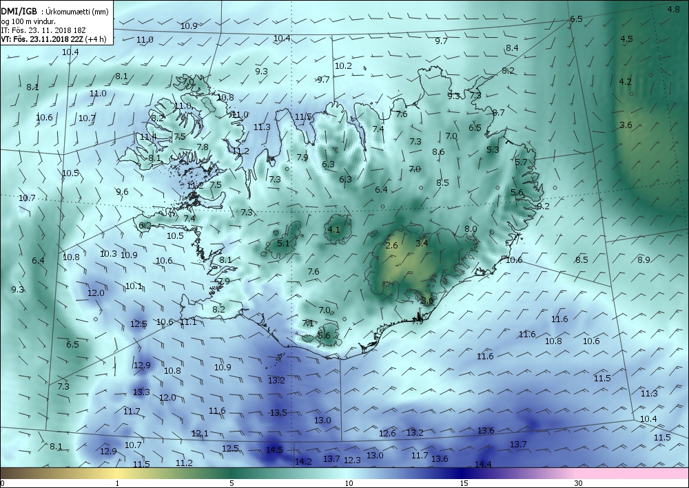Click the 8.6 value on the map
Viewport: 689px width, 488px height.
pos(438,152)
